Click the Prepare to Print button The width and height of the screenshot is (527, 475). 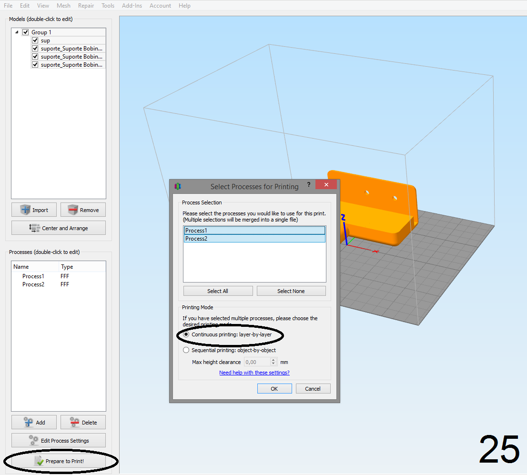59,461
